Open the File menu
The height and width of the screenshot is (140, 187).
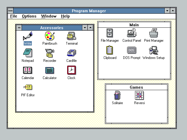pos(14,16)
